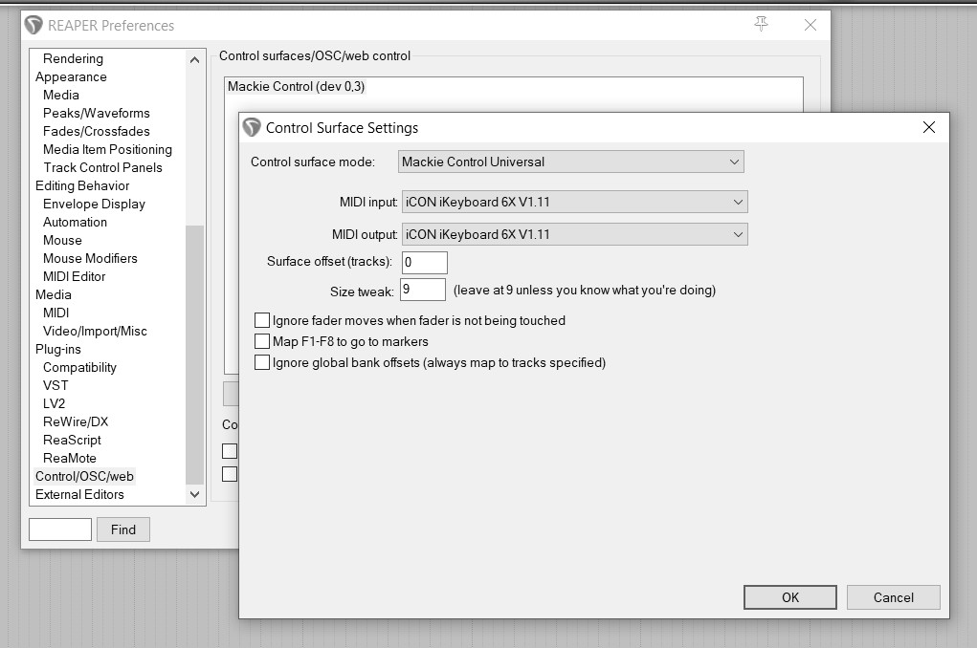This screenshot has width=977, height=648.
Task: Select Media under Appearance
Action: 61,95
